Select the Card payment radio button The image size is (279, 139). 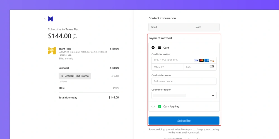coord(153,48)
